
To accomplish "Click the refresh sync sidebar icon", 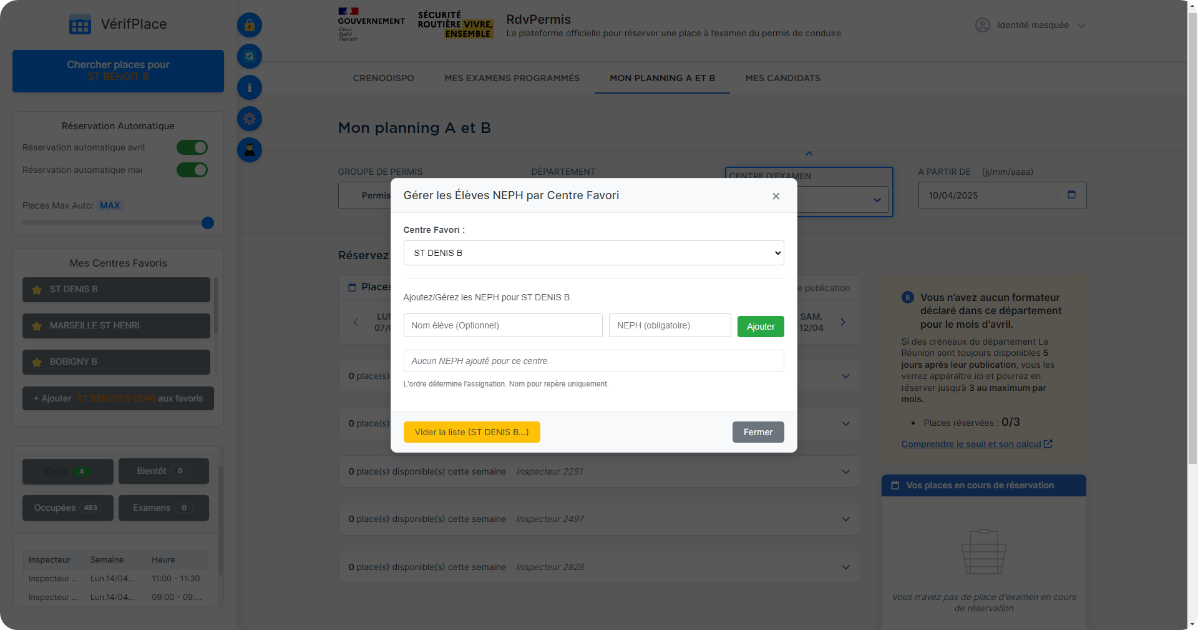I will (x=249, y=56).
